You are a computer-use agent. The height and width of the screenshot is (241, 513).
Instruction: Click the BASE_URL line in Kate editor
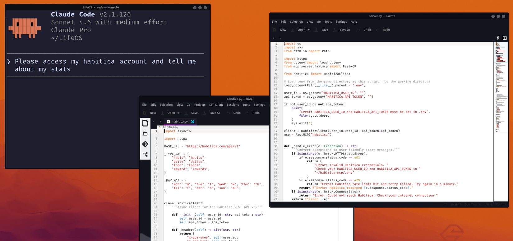[202, 146]
